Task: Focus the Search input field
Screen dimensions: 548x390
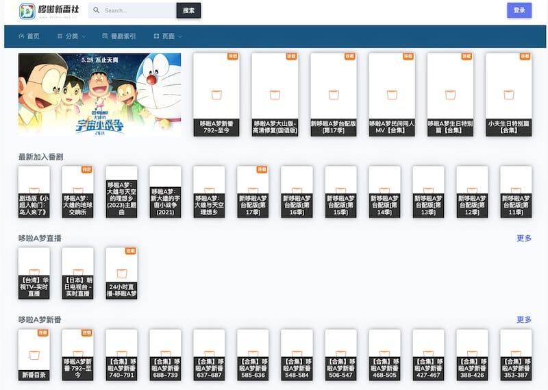Action: tap(132, 10)
